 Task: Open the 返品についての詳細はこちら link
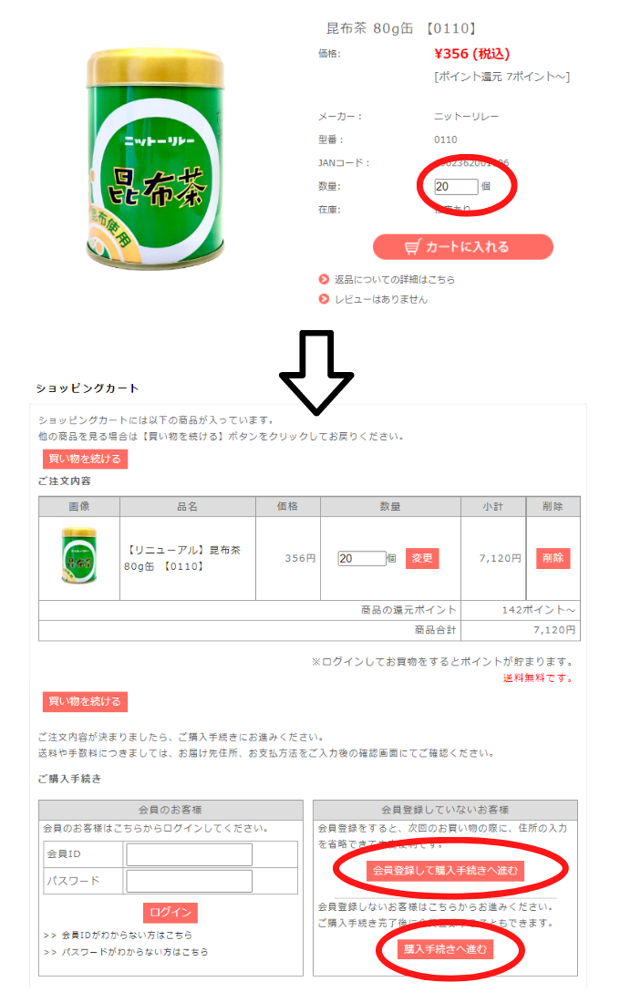(395, 280)
